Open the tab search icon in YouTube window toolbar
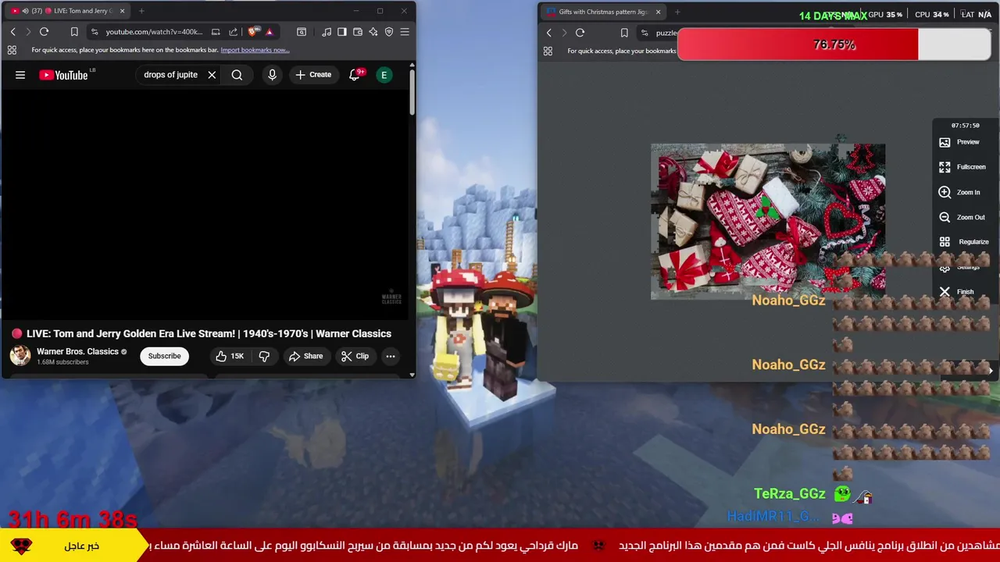Screen dimensions: 1000x562 tap(302, 32)
